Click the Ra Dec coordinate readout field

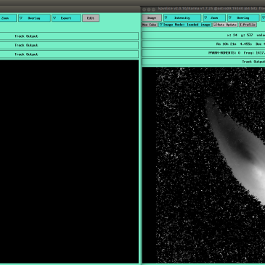(x=203, y=44)
